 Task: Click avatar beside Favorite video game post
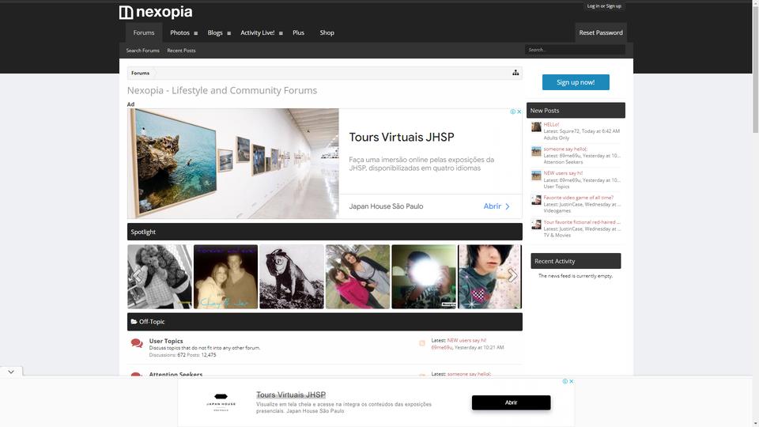pyautogui.click(x=536, y=200)
